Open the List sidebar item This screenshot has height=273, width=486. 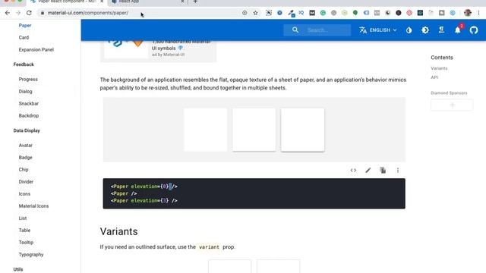click(x=23, y=218)
